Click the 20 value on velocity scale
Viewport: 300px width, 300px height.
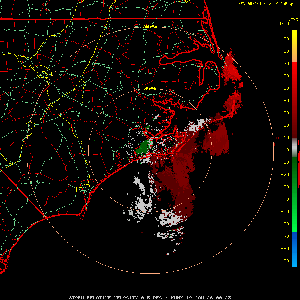click(286, 125)
